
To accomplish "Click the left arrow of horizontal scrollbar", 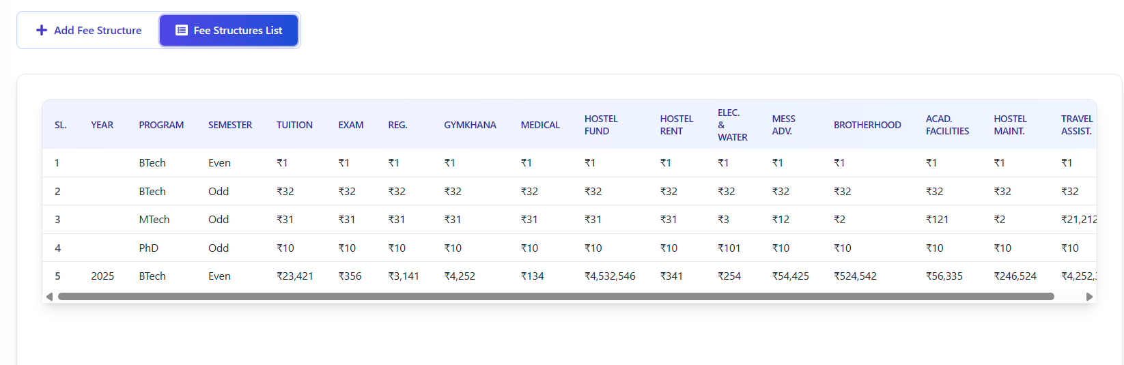I will 49,297.
